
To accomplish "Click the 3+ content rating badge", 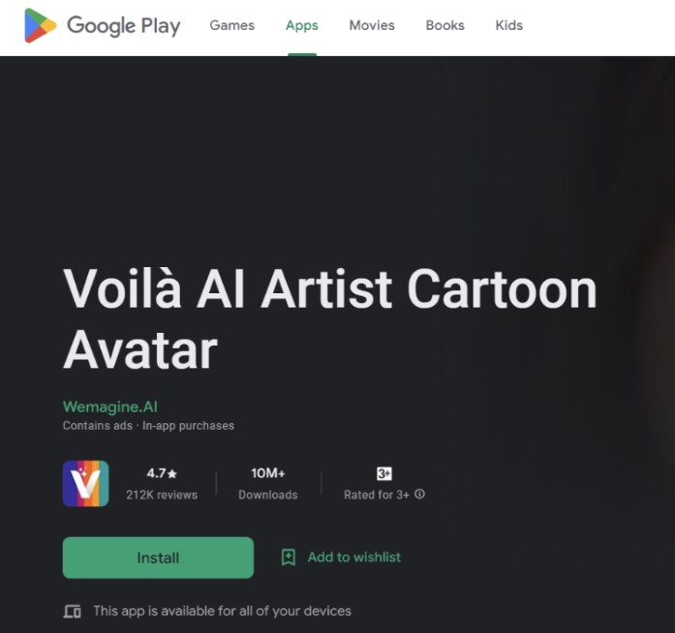I will [384, 473].
